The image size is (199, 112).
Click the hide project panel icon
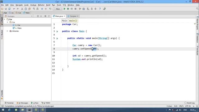click(49, 16)
